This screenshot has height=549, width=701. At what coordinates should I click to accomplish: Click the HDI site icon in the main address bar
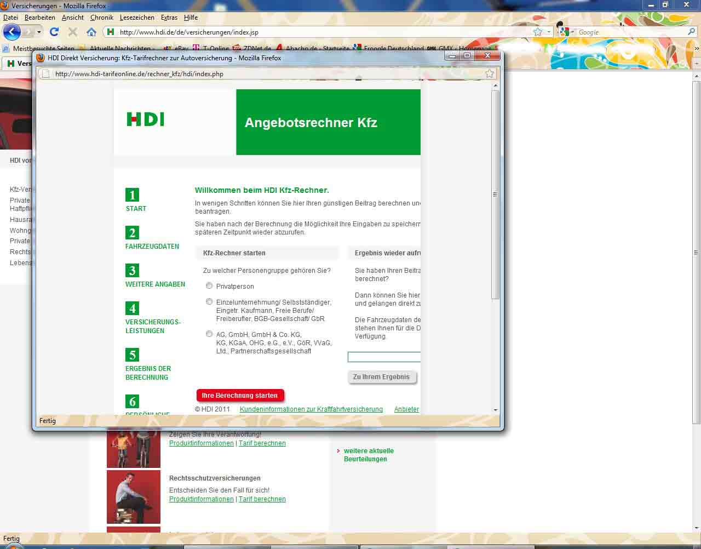[111, 32]
